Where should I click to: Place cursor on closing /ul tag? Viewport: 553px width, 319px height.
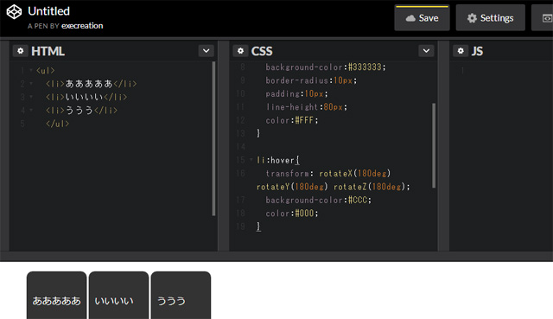57,124
